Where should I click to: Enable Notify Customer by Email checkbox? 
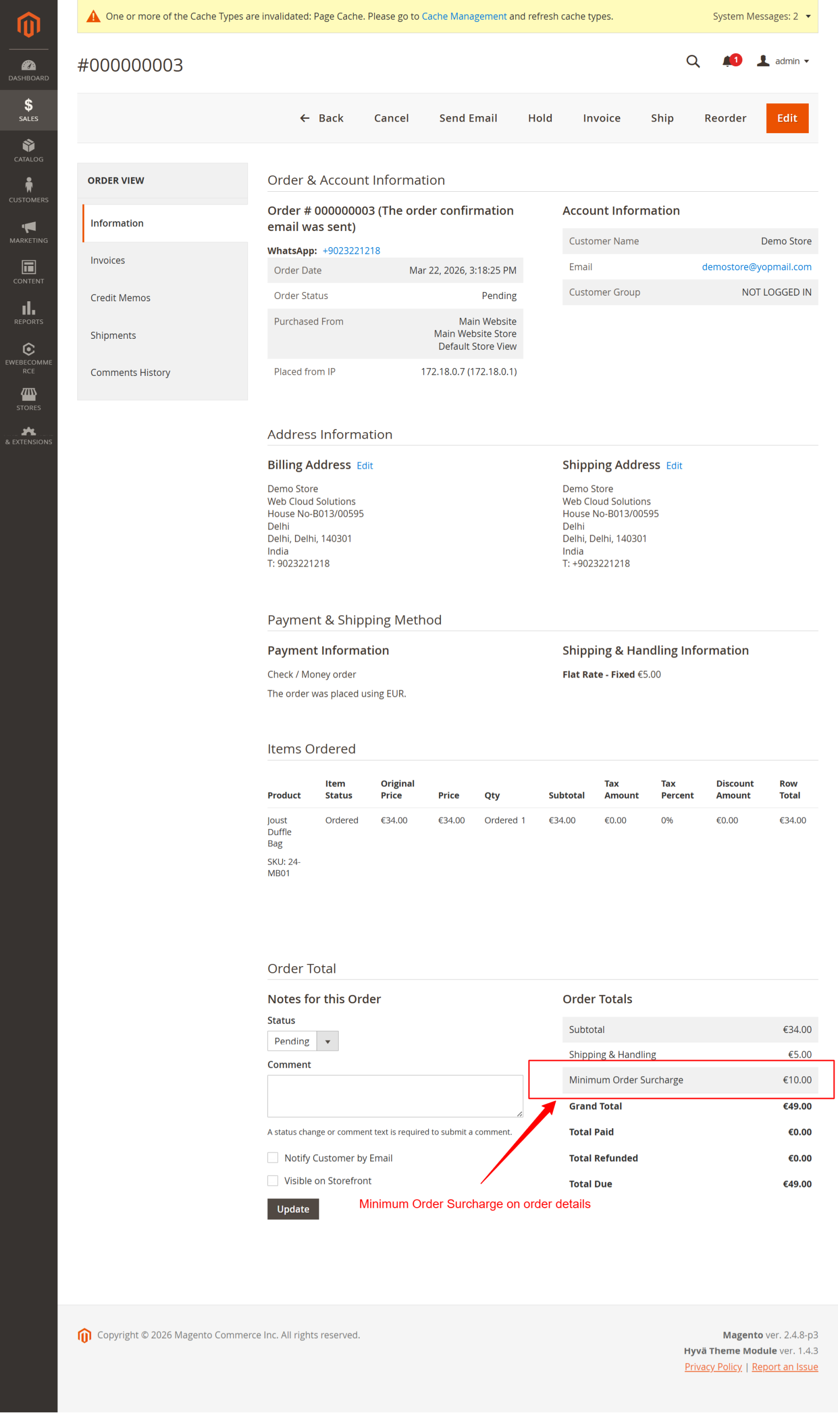coord(273,1157)
